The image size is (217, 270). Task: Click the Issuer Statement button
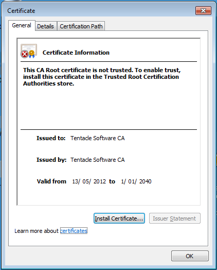[x=174, y=218]
